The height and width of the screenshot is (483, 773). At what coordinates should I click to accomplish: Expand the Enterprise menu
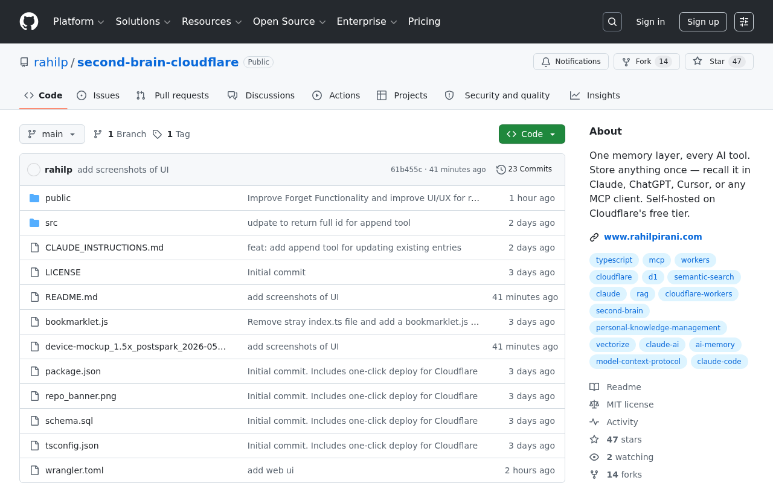pyautogui.click(x=367, y=22)
